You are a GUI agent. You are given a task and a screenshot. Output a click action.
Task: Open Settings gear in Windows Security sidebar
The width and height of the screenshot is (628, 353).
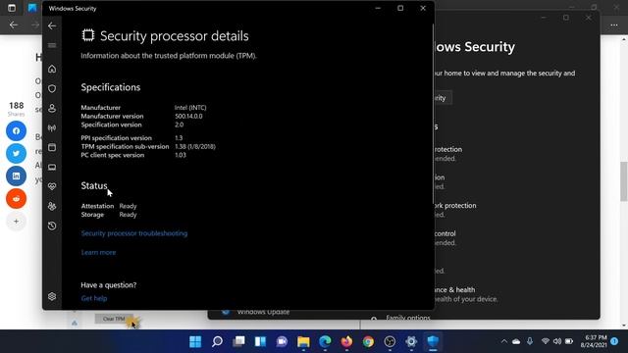[52, 296]
